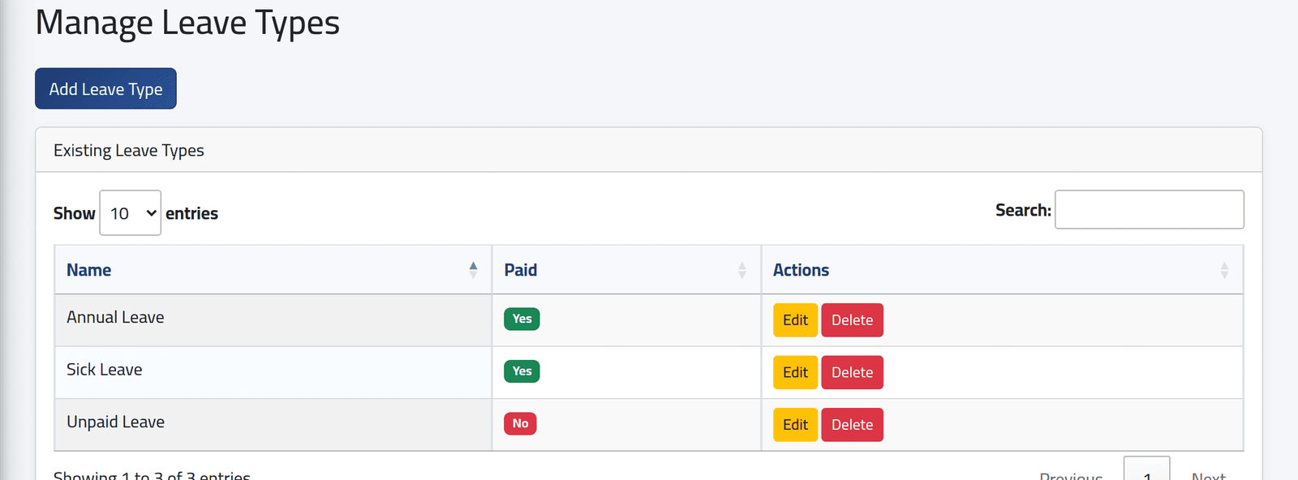Click Yes badge in Annual Leave row
The image size is (1298, 480).
(522, 319)
